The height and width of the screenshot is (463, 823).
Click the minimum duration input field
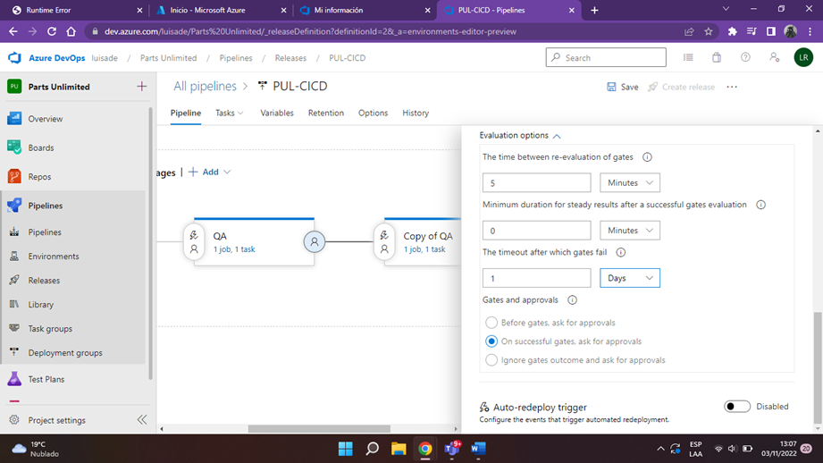click(536, 231)
